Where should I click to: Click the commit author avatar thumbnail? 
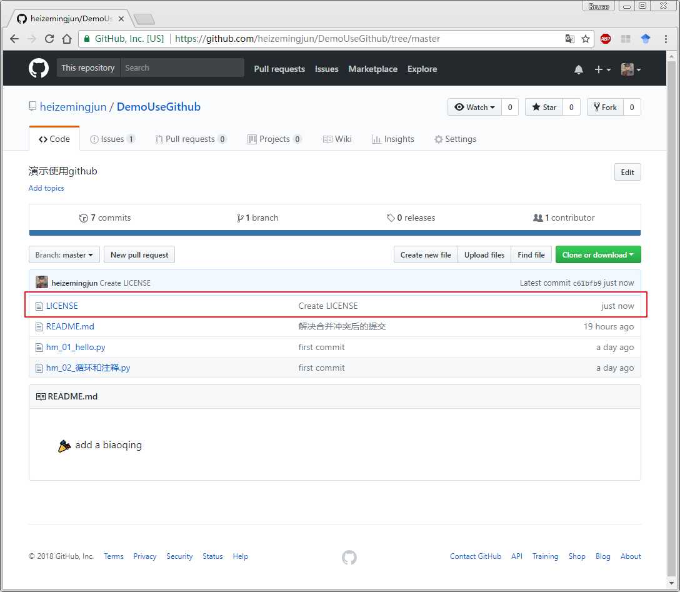(42, 283)
